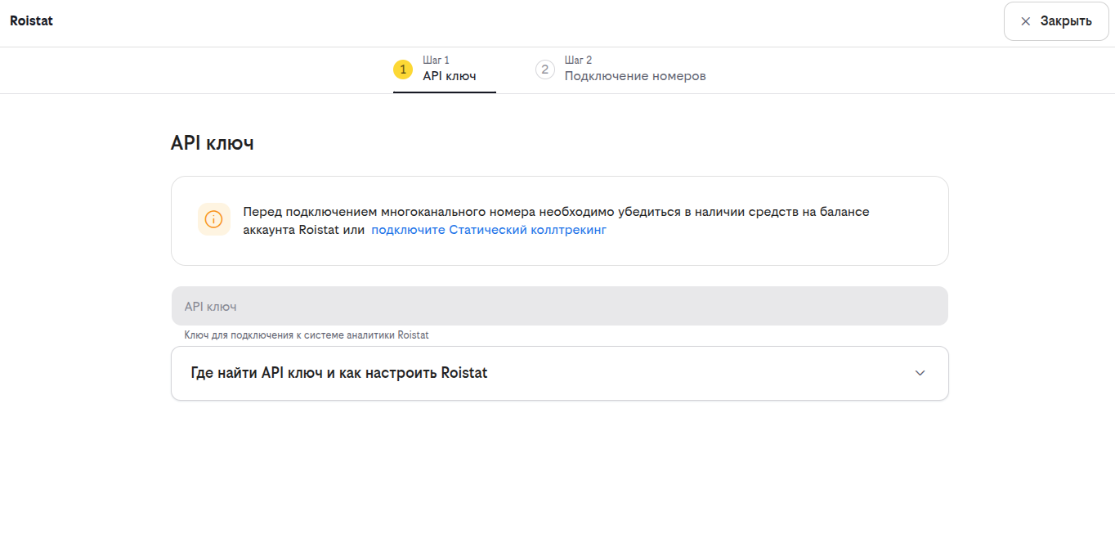Click the Roistat title in header

tap(31, 21)
